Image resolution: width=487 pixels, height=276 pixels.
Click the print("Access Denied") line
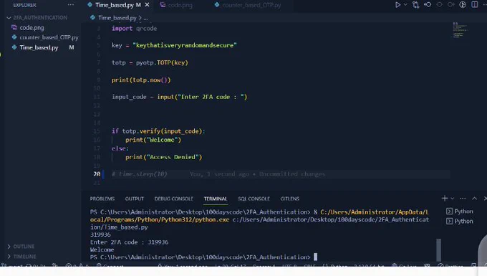(x=164, y=157)
